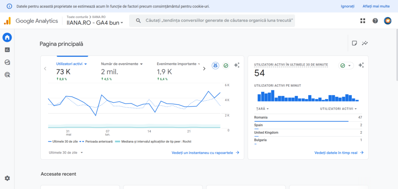398x189 pixels.
Task: Click Ignorați in the cookie banner
Action: coord(347,6)
